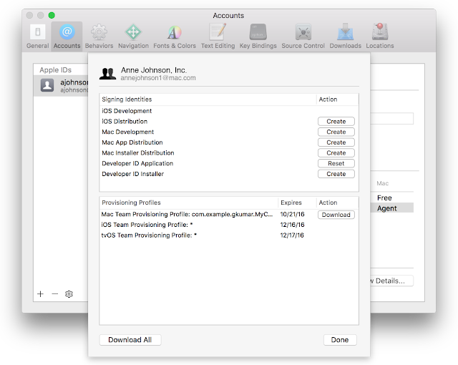Create Mac Development signing identity
Image resolution: width=458 pixels, height=365 pixels.
[336, 132]
